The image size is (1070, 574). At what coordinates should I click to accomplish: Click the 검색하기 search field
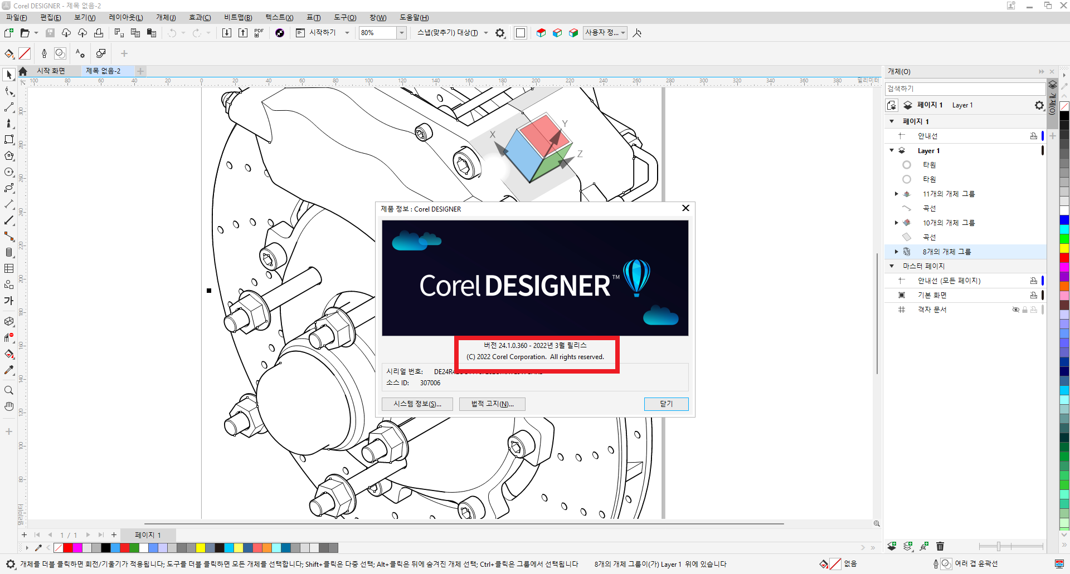[x=965, y=89]
